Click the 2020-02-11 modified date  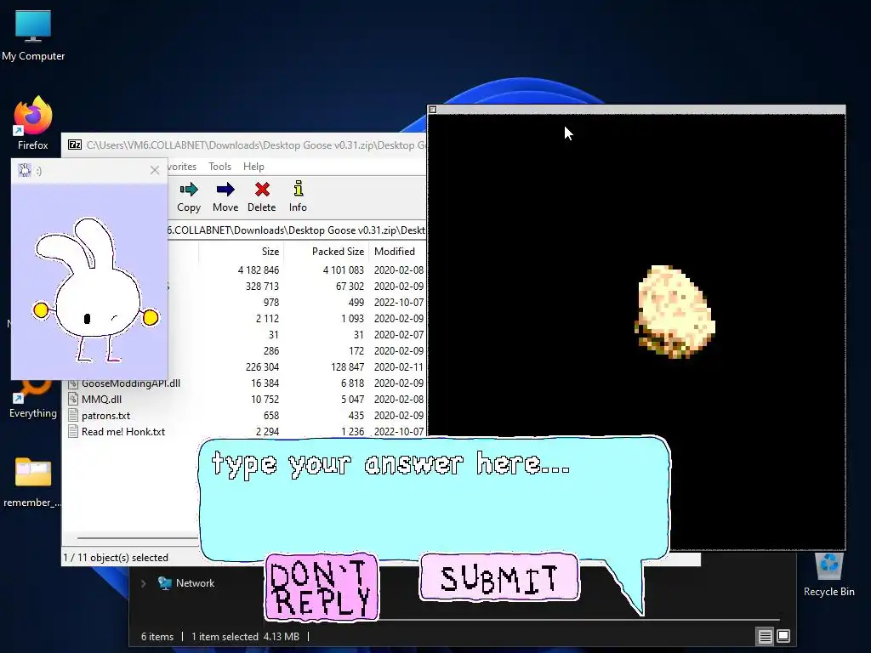pos(398,367)
